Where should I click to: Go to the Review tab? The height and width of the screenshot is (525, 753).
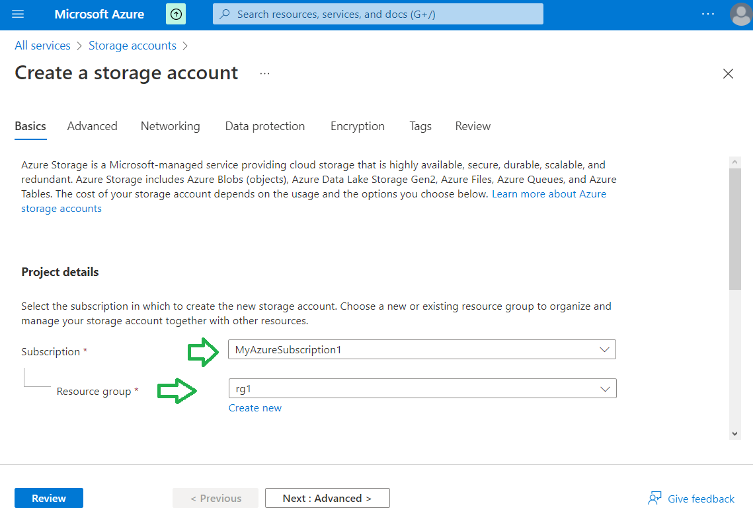(x=473, y=126)
